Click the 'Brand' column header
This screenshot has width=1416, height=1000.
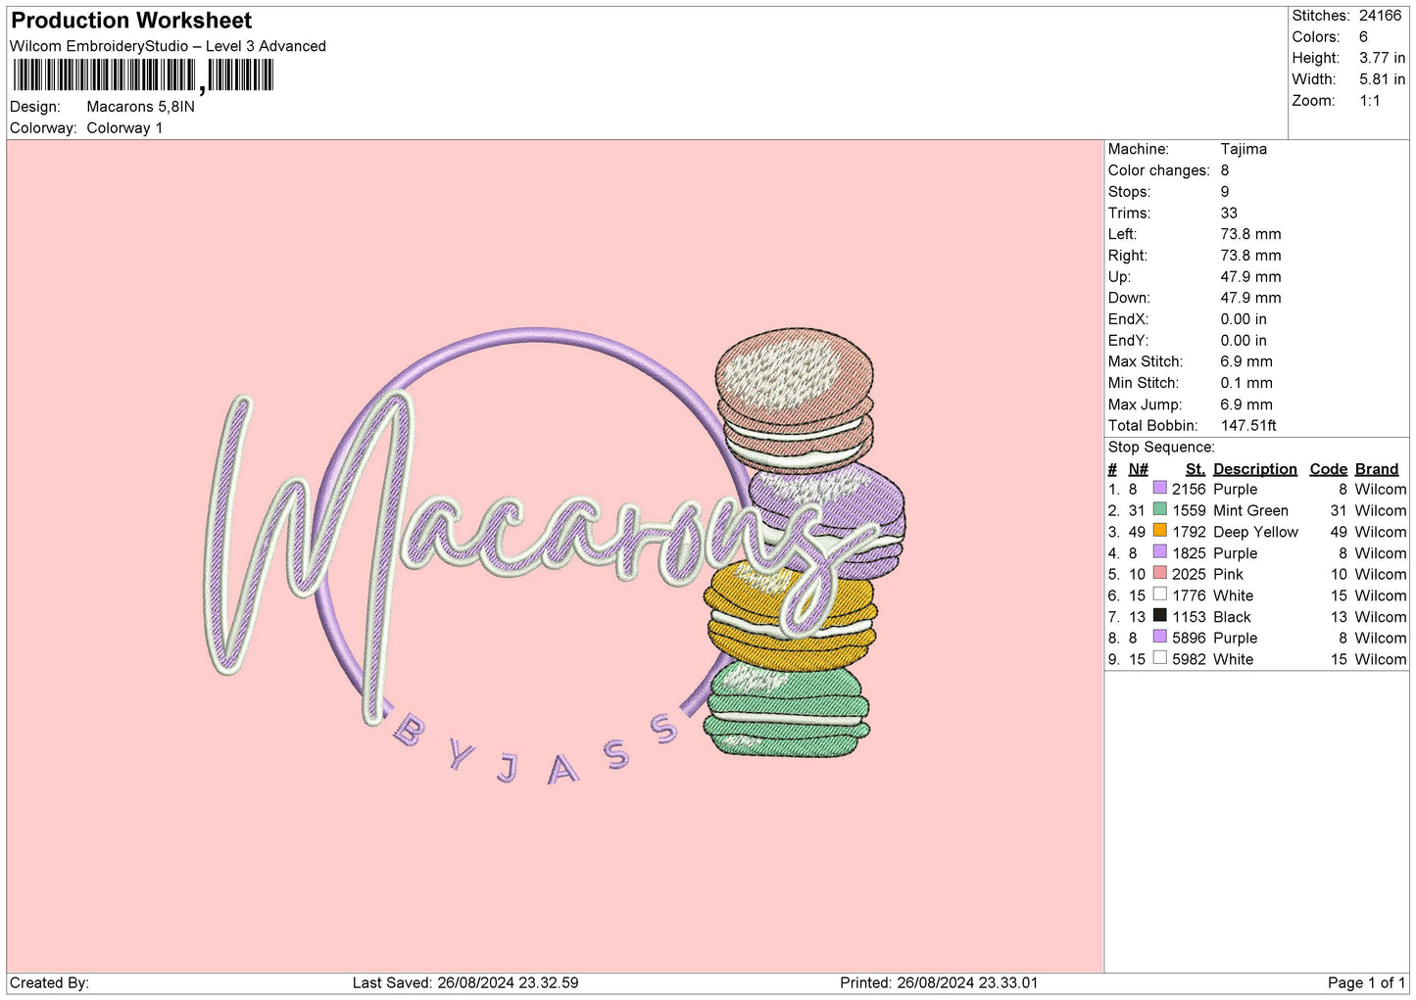1377,469
